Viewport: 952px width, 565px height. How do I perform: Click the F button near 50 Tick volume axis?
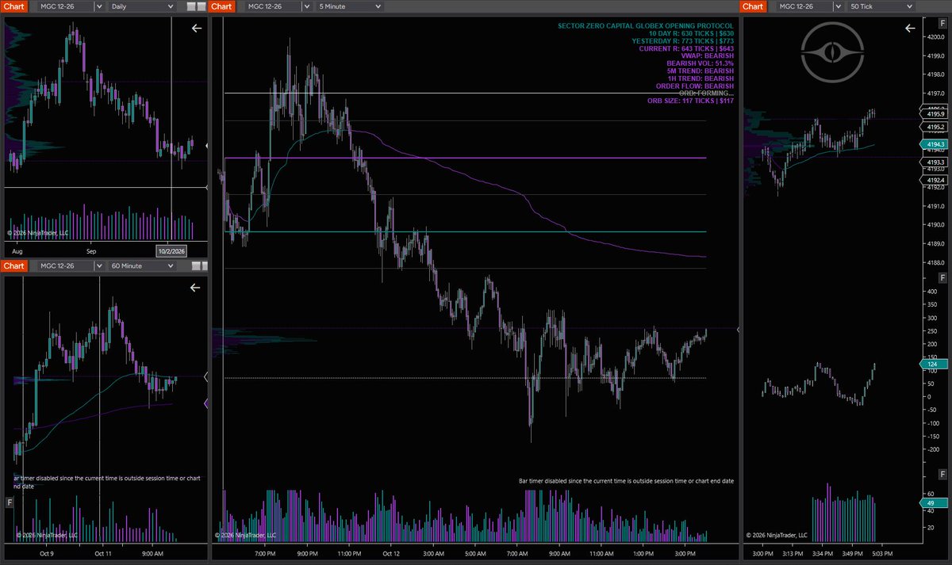coord(942,473)
